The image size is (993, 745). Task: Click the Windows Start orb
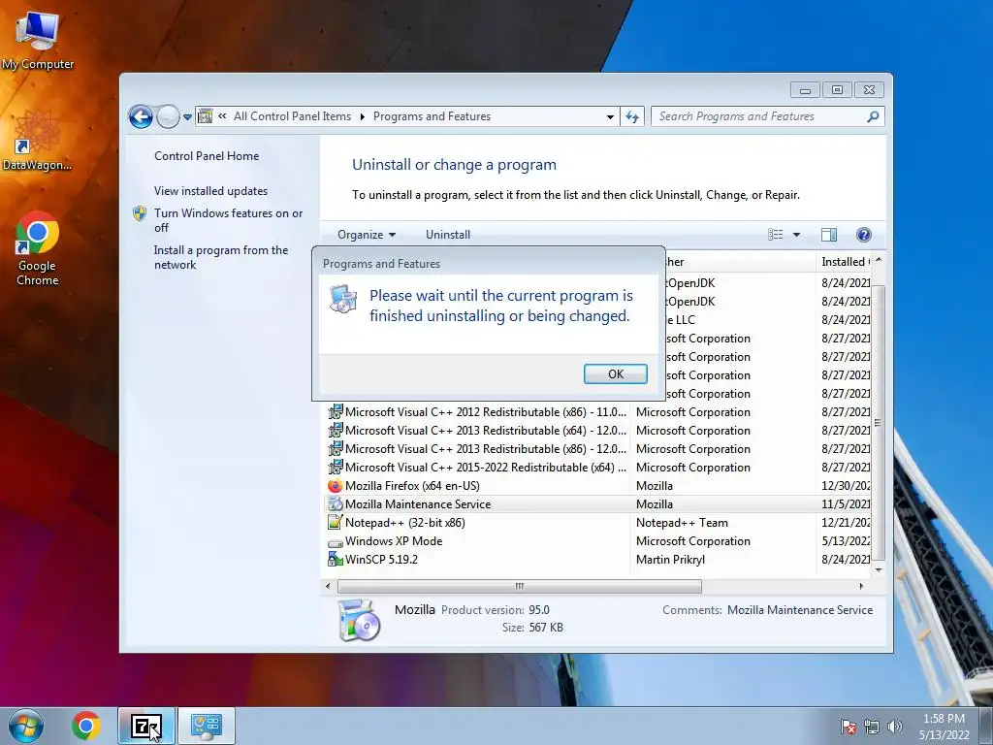(26, 726)
